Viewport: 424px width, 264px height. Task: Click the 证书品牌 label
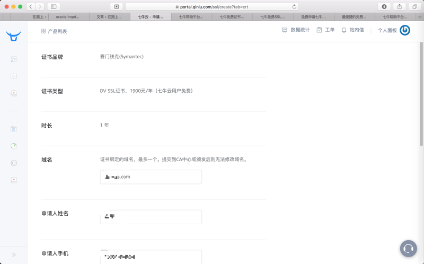point(52,57)
